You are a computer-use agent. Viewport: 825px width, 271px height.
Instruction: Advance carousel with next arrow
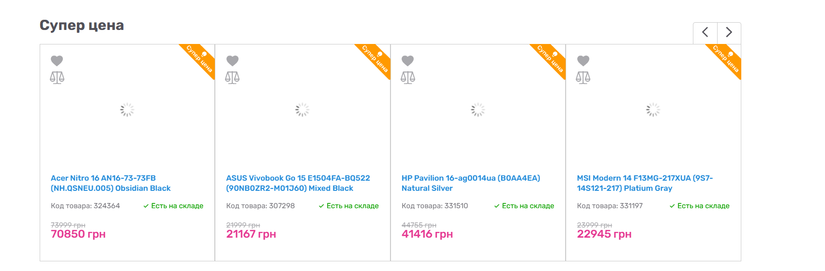click(x=729, y=32)
